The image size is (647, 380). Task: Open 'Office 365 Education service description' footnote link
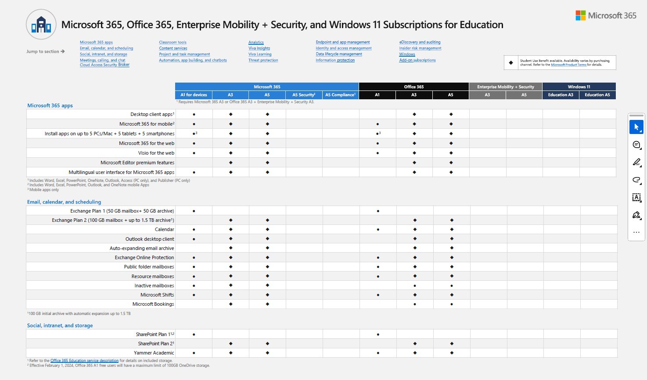coord(84,361)
